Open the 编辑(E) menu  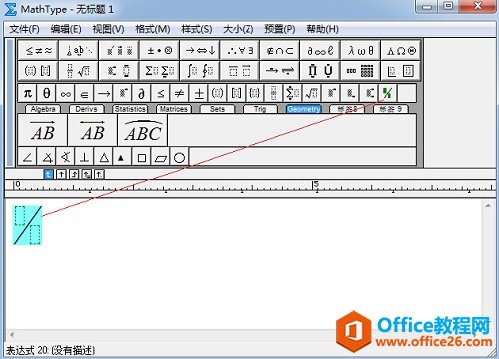click(x=66, y=29)
